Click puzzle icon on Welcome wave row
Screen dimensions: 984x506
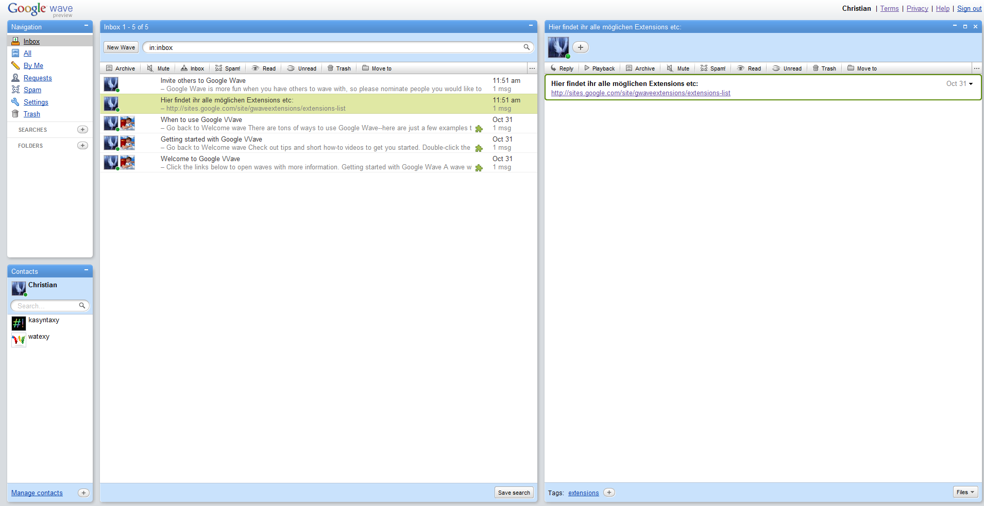(479, 168)
